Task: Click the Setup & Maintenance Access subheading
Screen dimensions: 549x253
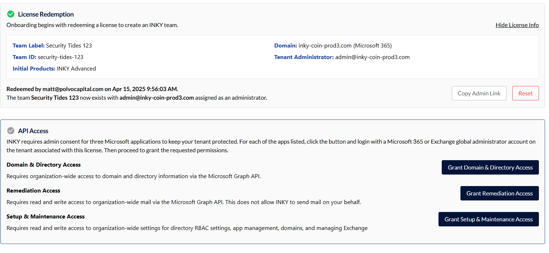Action: pyautogui.click(x=46, y=217)
